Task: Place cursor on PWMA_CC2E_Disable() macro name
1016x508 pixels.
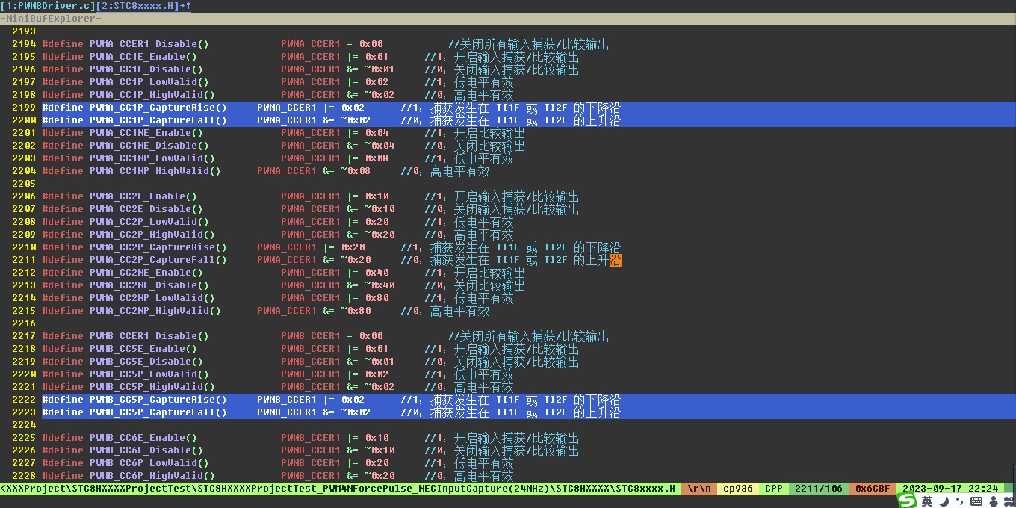Action: (146, 209)
